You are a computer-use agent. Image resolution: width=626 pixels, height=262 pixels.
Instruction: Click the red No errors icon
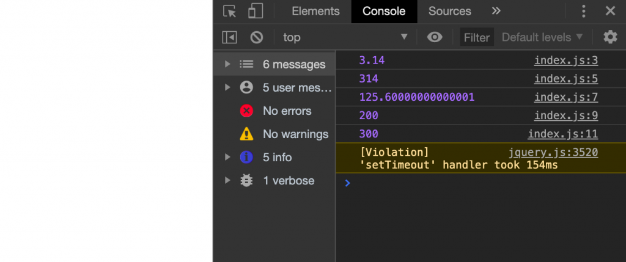[247, 111]
